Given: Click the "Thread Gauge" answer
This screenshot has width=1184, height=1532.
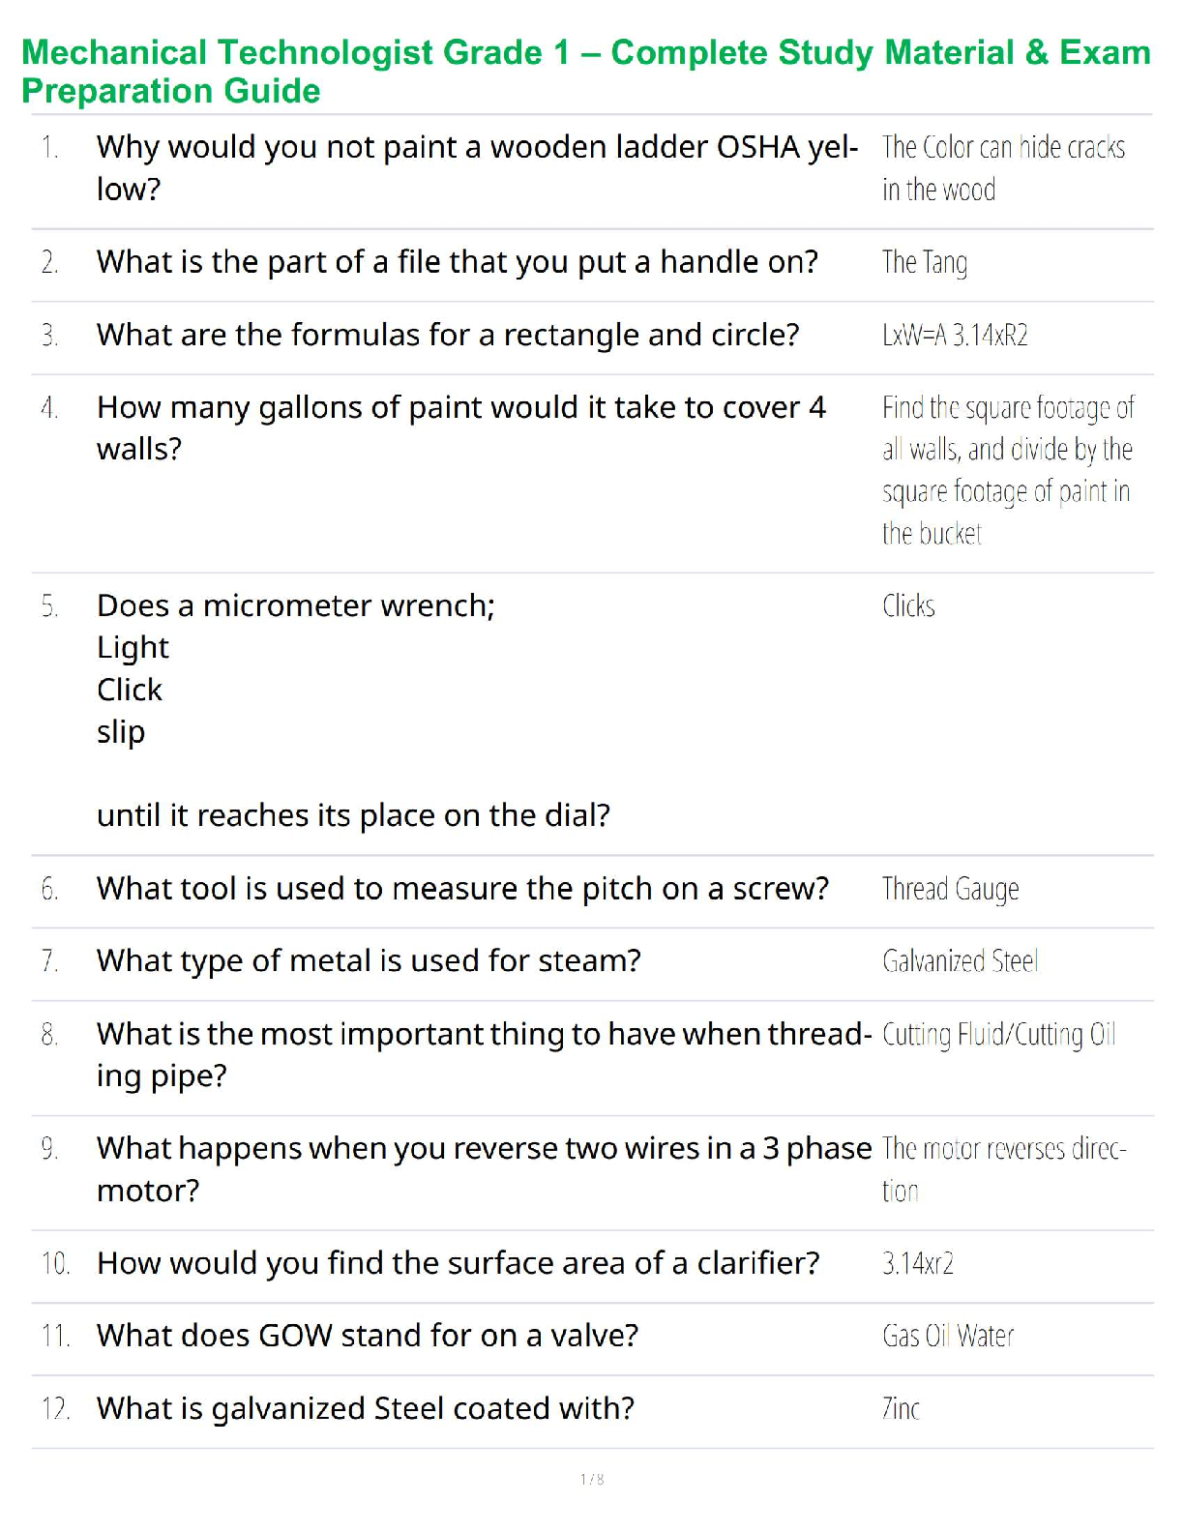Looking at the screenshot, I should 950,889.
